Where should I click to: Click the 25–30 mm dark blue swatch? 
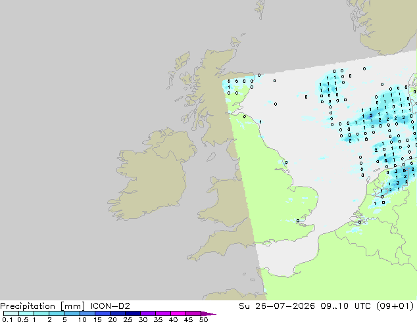point(132,313)
